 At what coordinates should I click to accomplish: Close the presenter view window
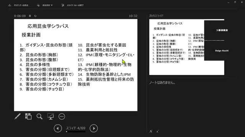pyautogui.click(x=242, y=2)
